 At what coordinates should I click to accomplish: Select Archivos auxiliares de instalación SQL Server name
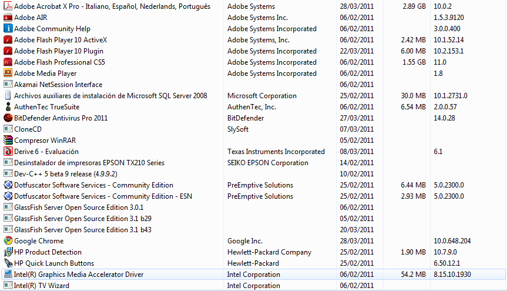[x=110, y=96]
